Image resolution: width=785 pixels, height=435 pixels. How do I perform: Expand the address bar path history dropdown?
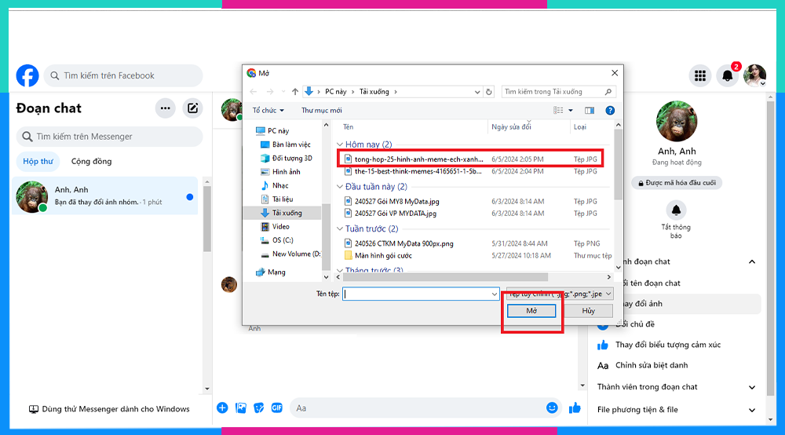pyautogui.click(x=477, y=92)
